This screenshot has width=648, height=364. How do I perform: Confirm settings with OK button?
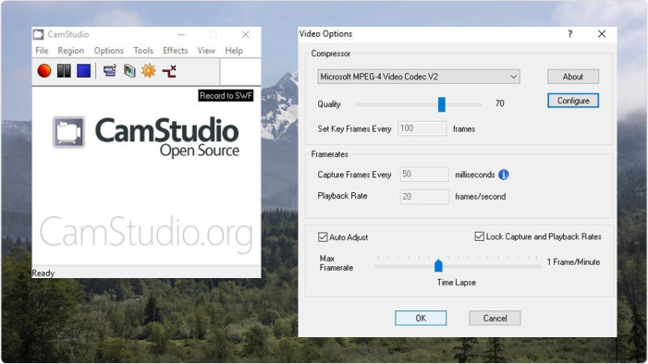[421, 318]
